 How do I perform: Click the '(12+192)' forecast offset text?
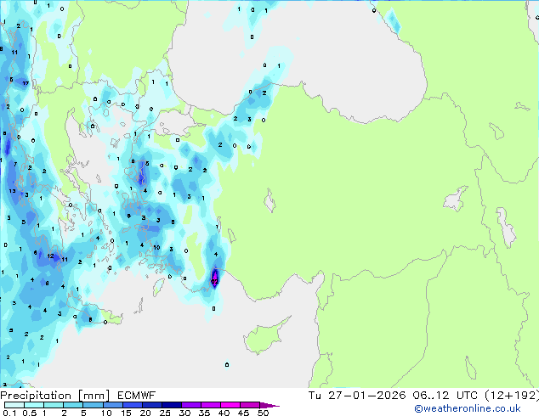click(x=512, y=396)
